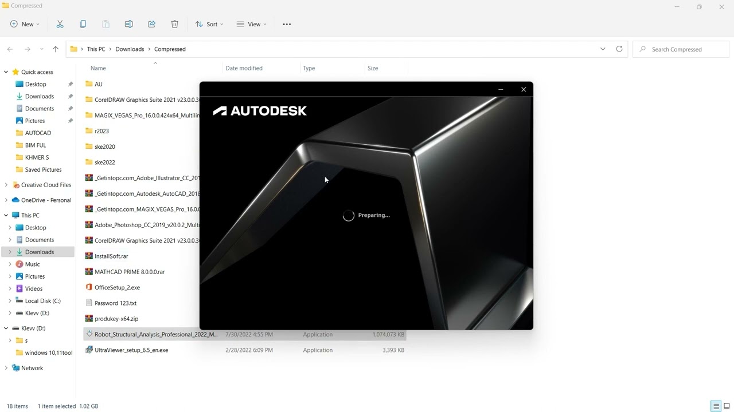Open the View dropdown menu
The width and height of the screenshot is (734, 412).
coord(252,24)
